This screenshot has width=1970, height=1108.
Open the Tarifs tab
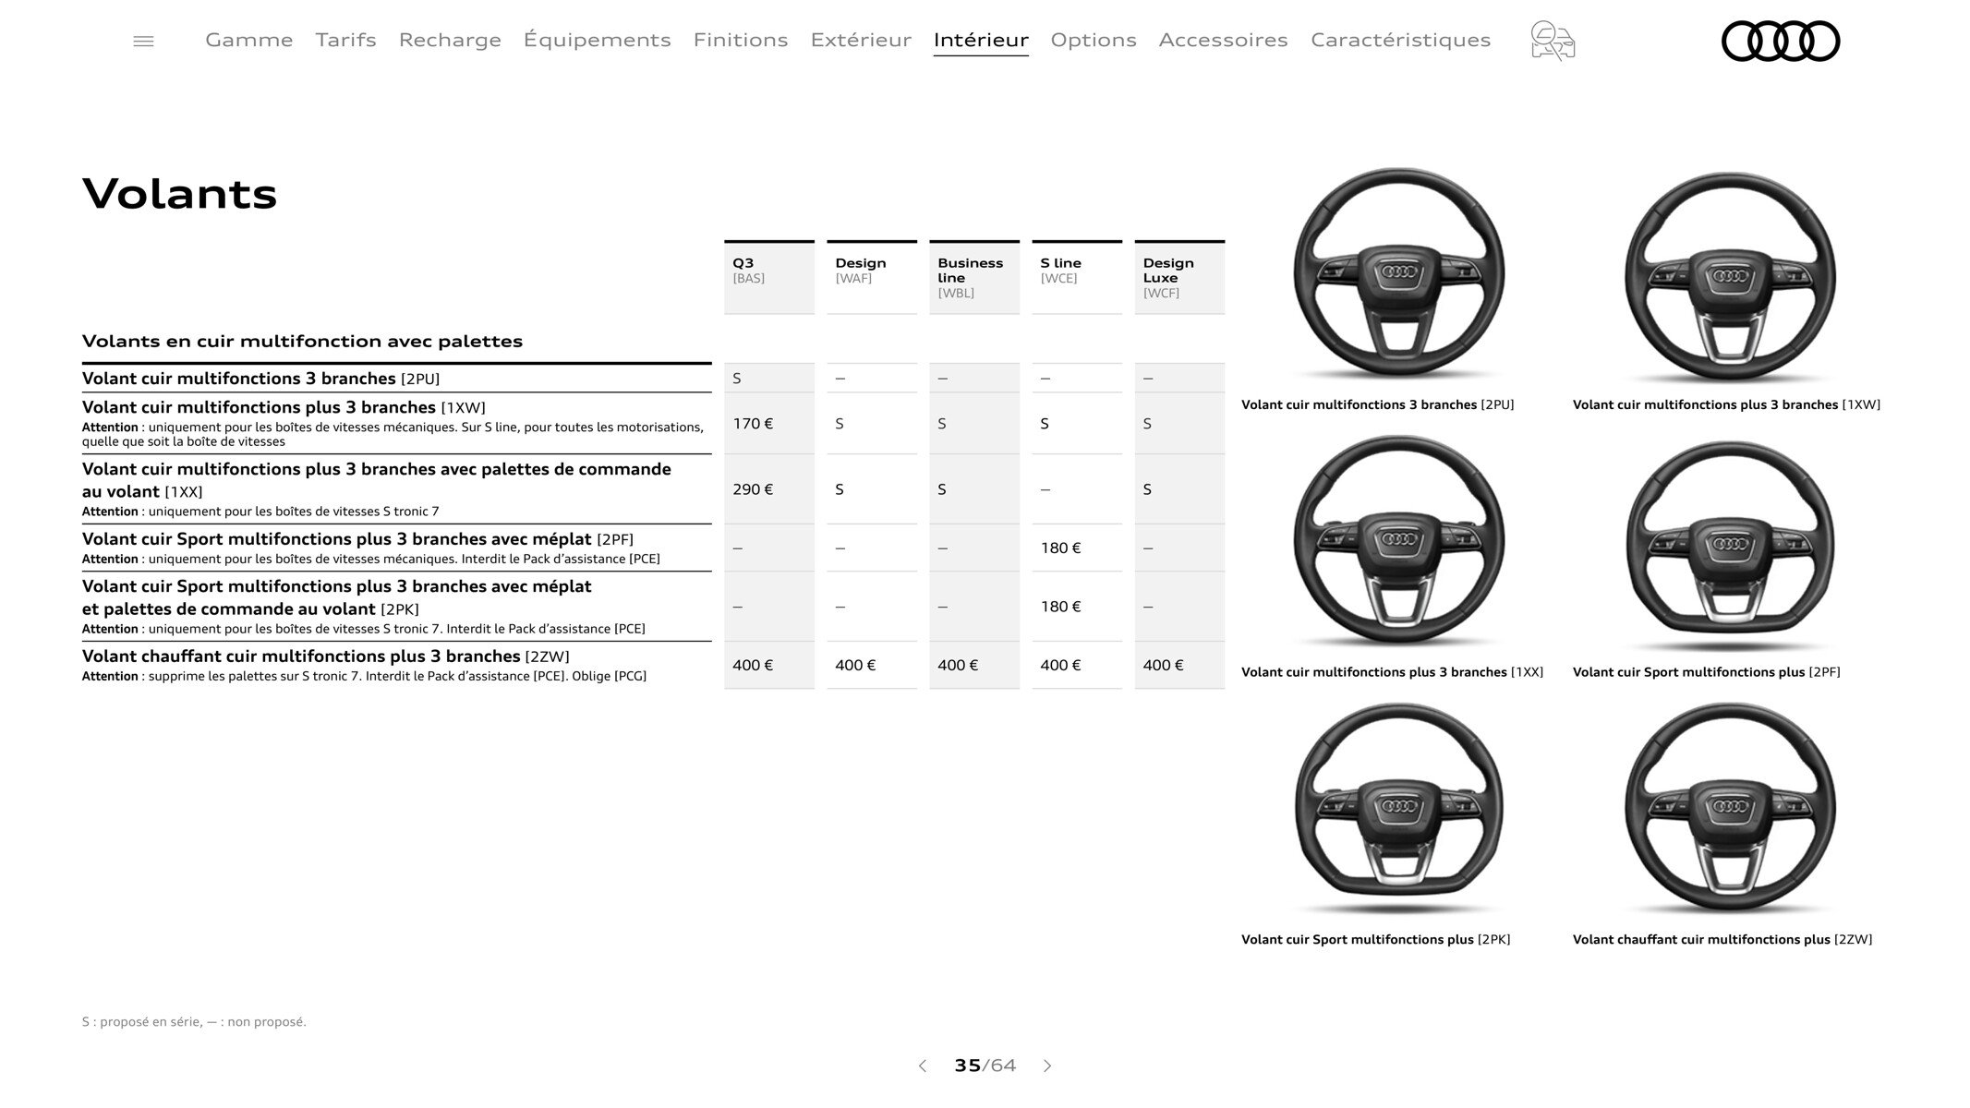click(x=346, y=40)
